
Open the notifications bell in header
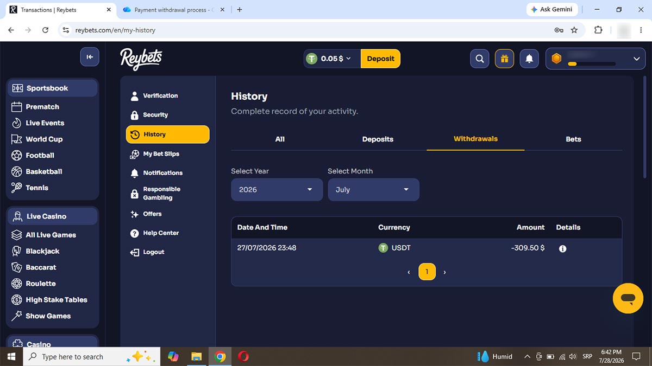tap(529, 59)
